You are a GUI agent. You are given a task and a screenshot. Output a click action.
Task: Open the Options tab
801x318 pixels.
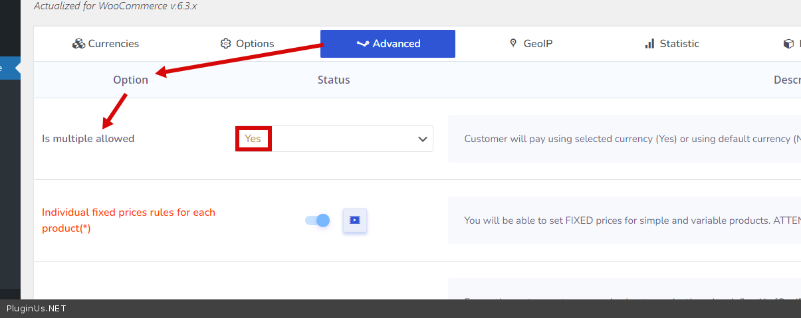[255, 44]
